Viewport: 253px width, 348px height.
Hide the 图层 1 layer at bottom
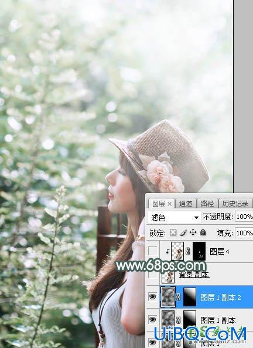pyautogui.click(x=152, y=342)
